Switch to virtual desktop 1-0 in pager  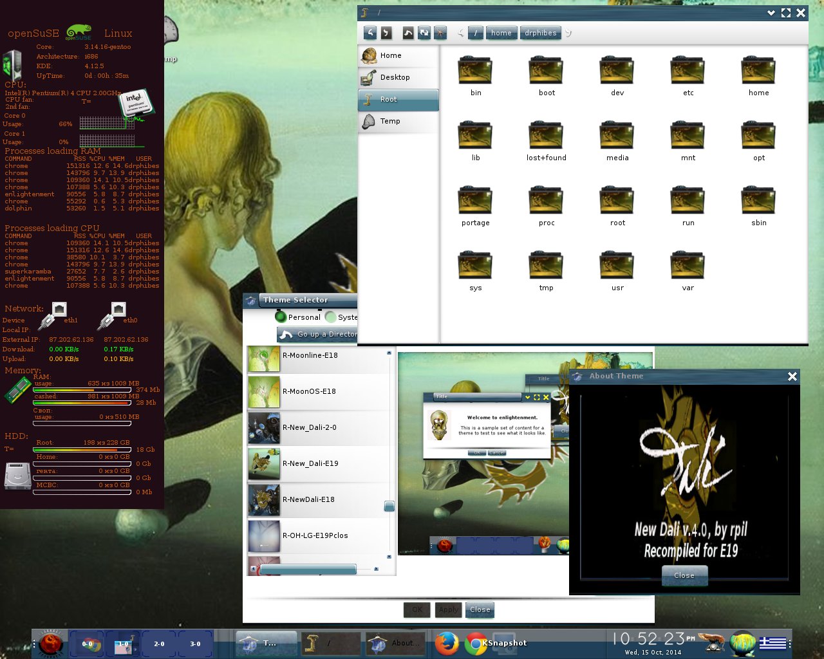[124, 644]
